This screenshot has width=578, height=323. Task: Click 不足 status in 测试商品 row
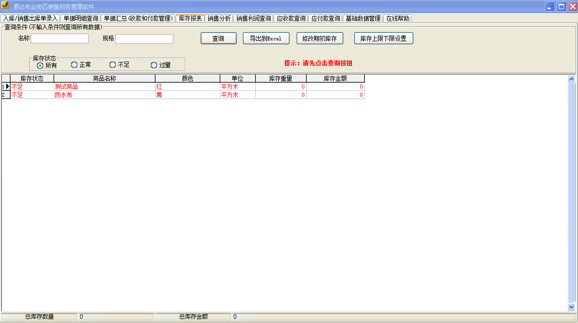[x=32, y=87]
